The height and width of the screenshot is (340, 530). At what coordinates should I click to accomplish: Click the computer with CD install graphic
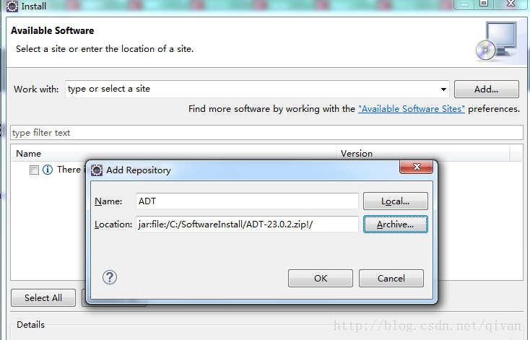click(496, 42)
